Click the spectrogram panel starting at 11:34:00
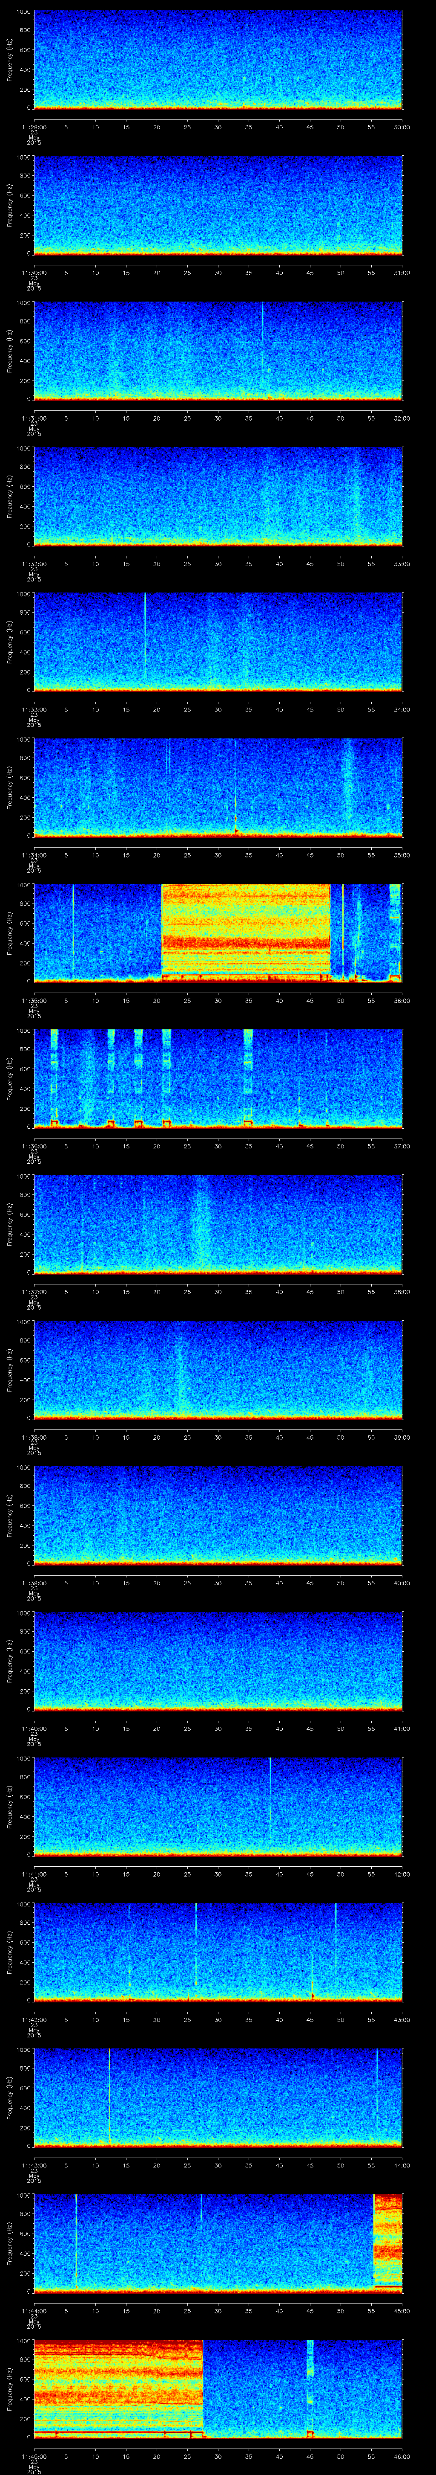The width and height of the screenshot is (436, 2475). coord(218,787)
